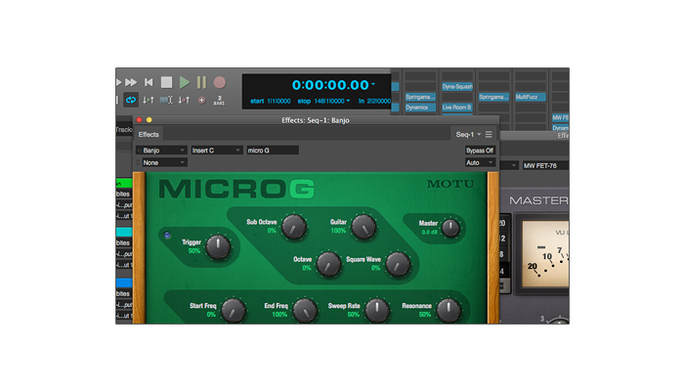Click the Guitar 100% value readout

coord(338,231)
